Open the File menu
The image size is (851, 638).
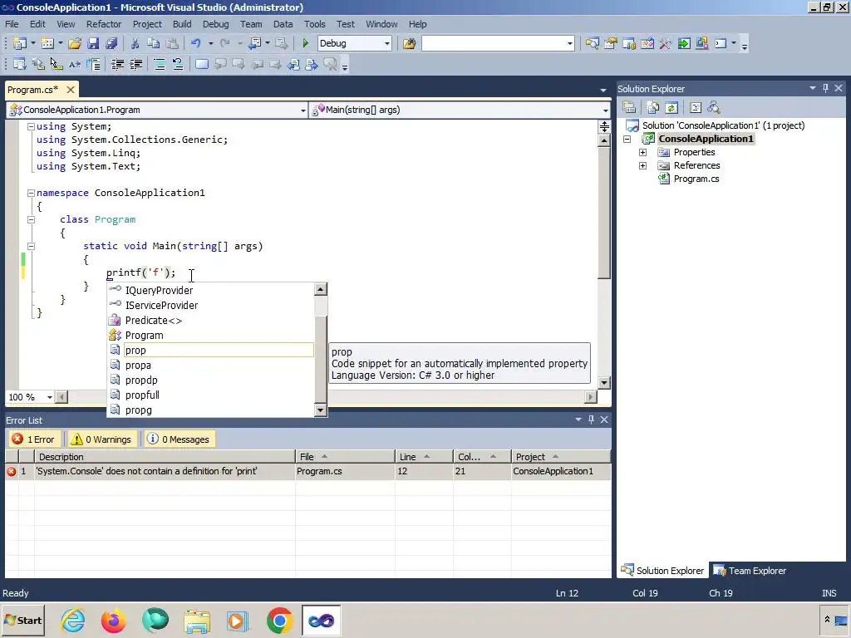(x=12, y=24)
